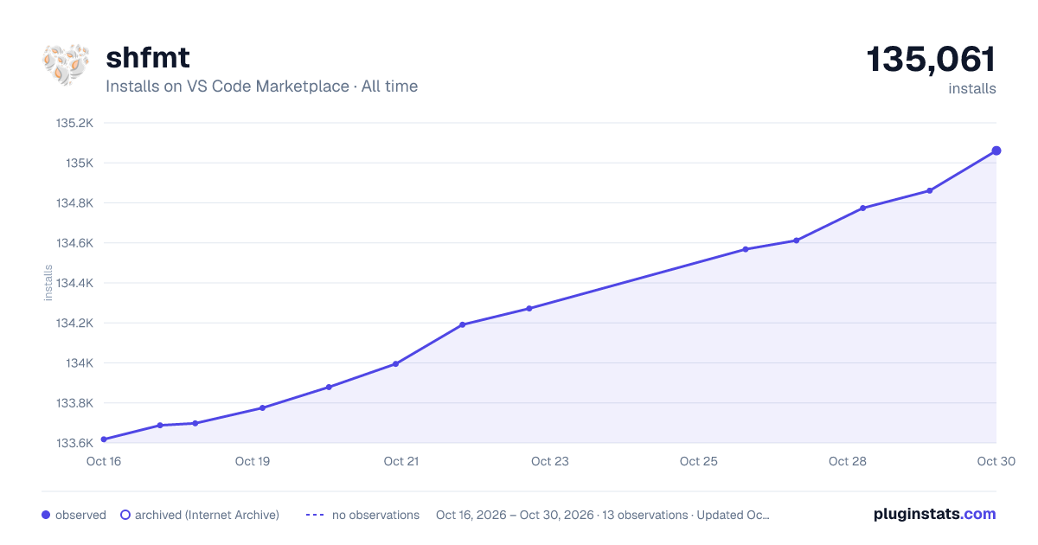Click the 'observed' legend label
This screenshot has height=545, width=1038.
click(x=80, y=515)
